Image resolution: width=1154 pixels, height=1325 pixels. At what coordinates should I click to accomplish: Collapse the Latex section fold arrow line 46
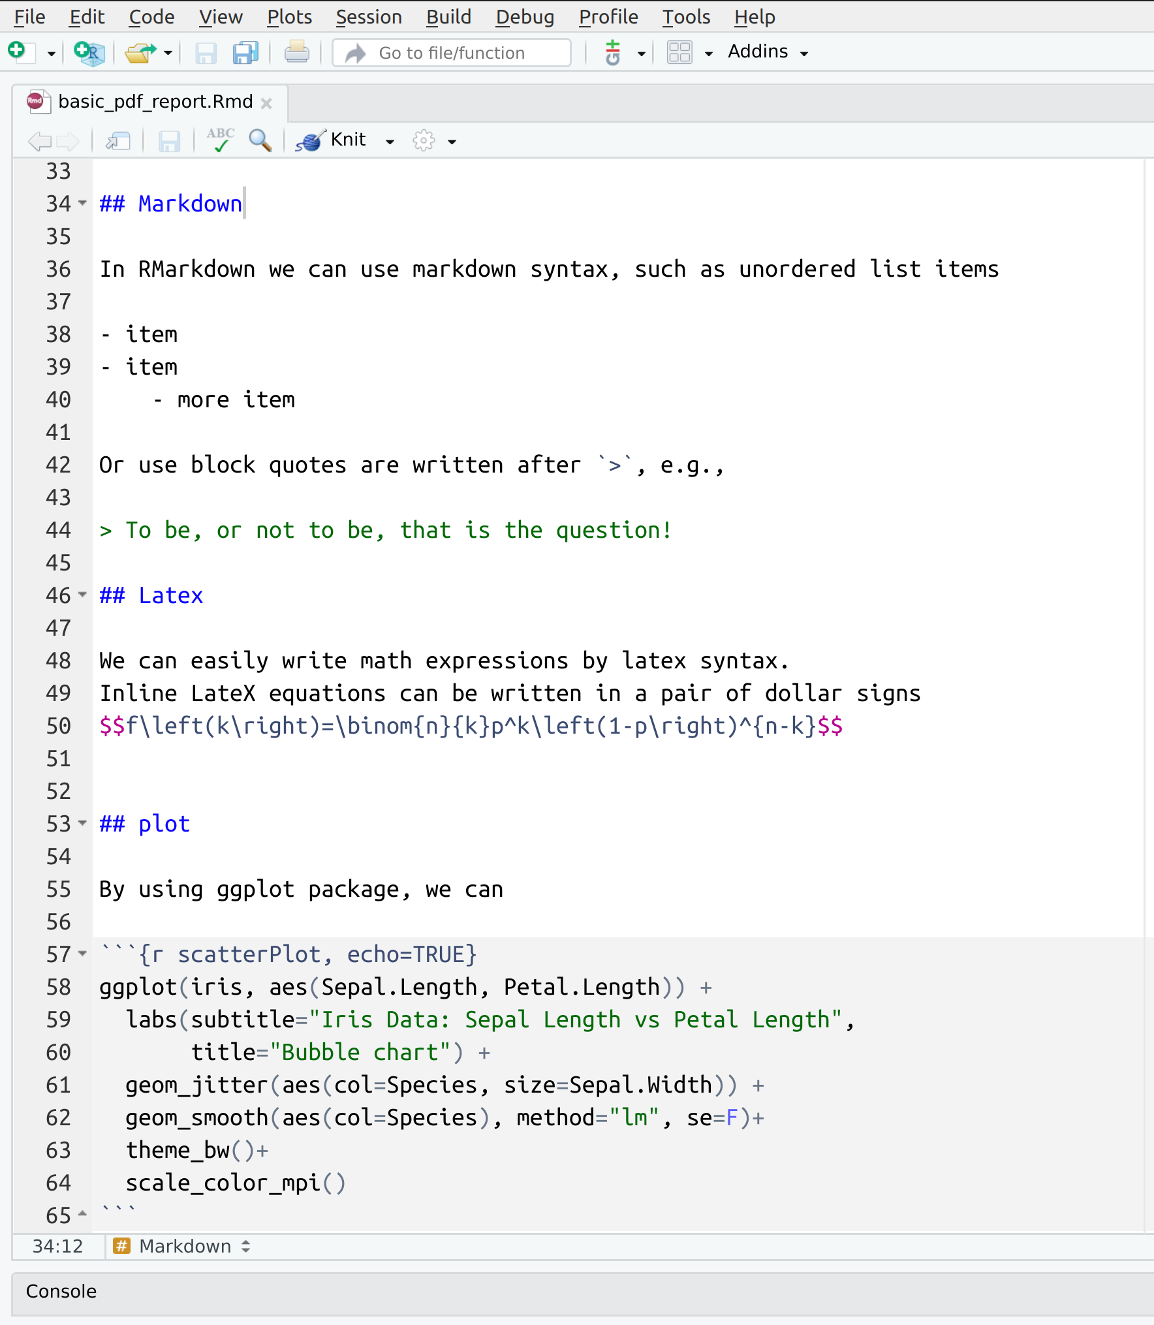click(x=82, y=595)
